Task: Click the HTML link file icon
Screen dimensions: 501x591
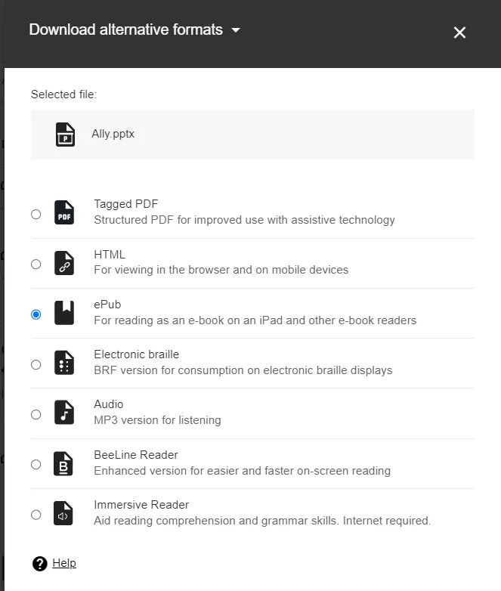Action: tap(64, 263)
